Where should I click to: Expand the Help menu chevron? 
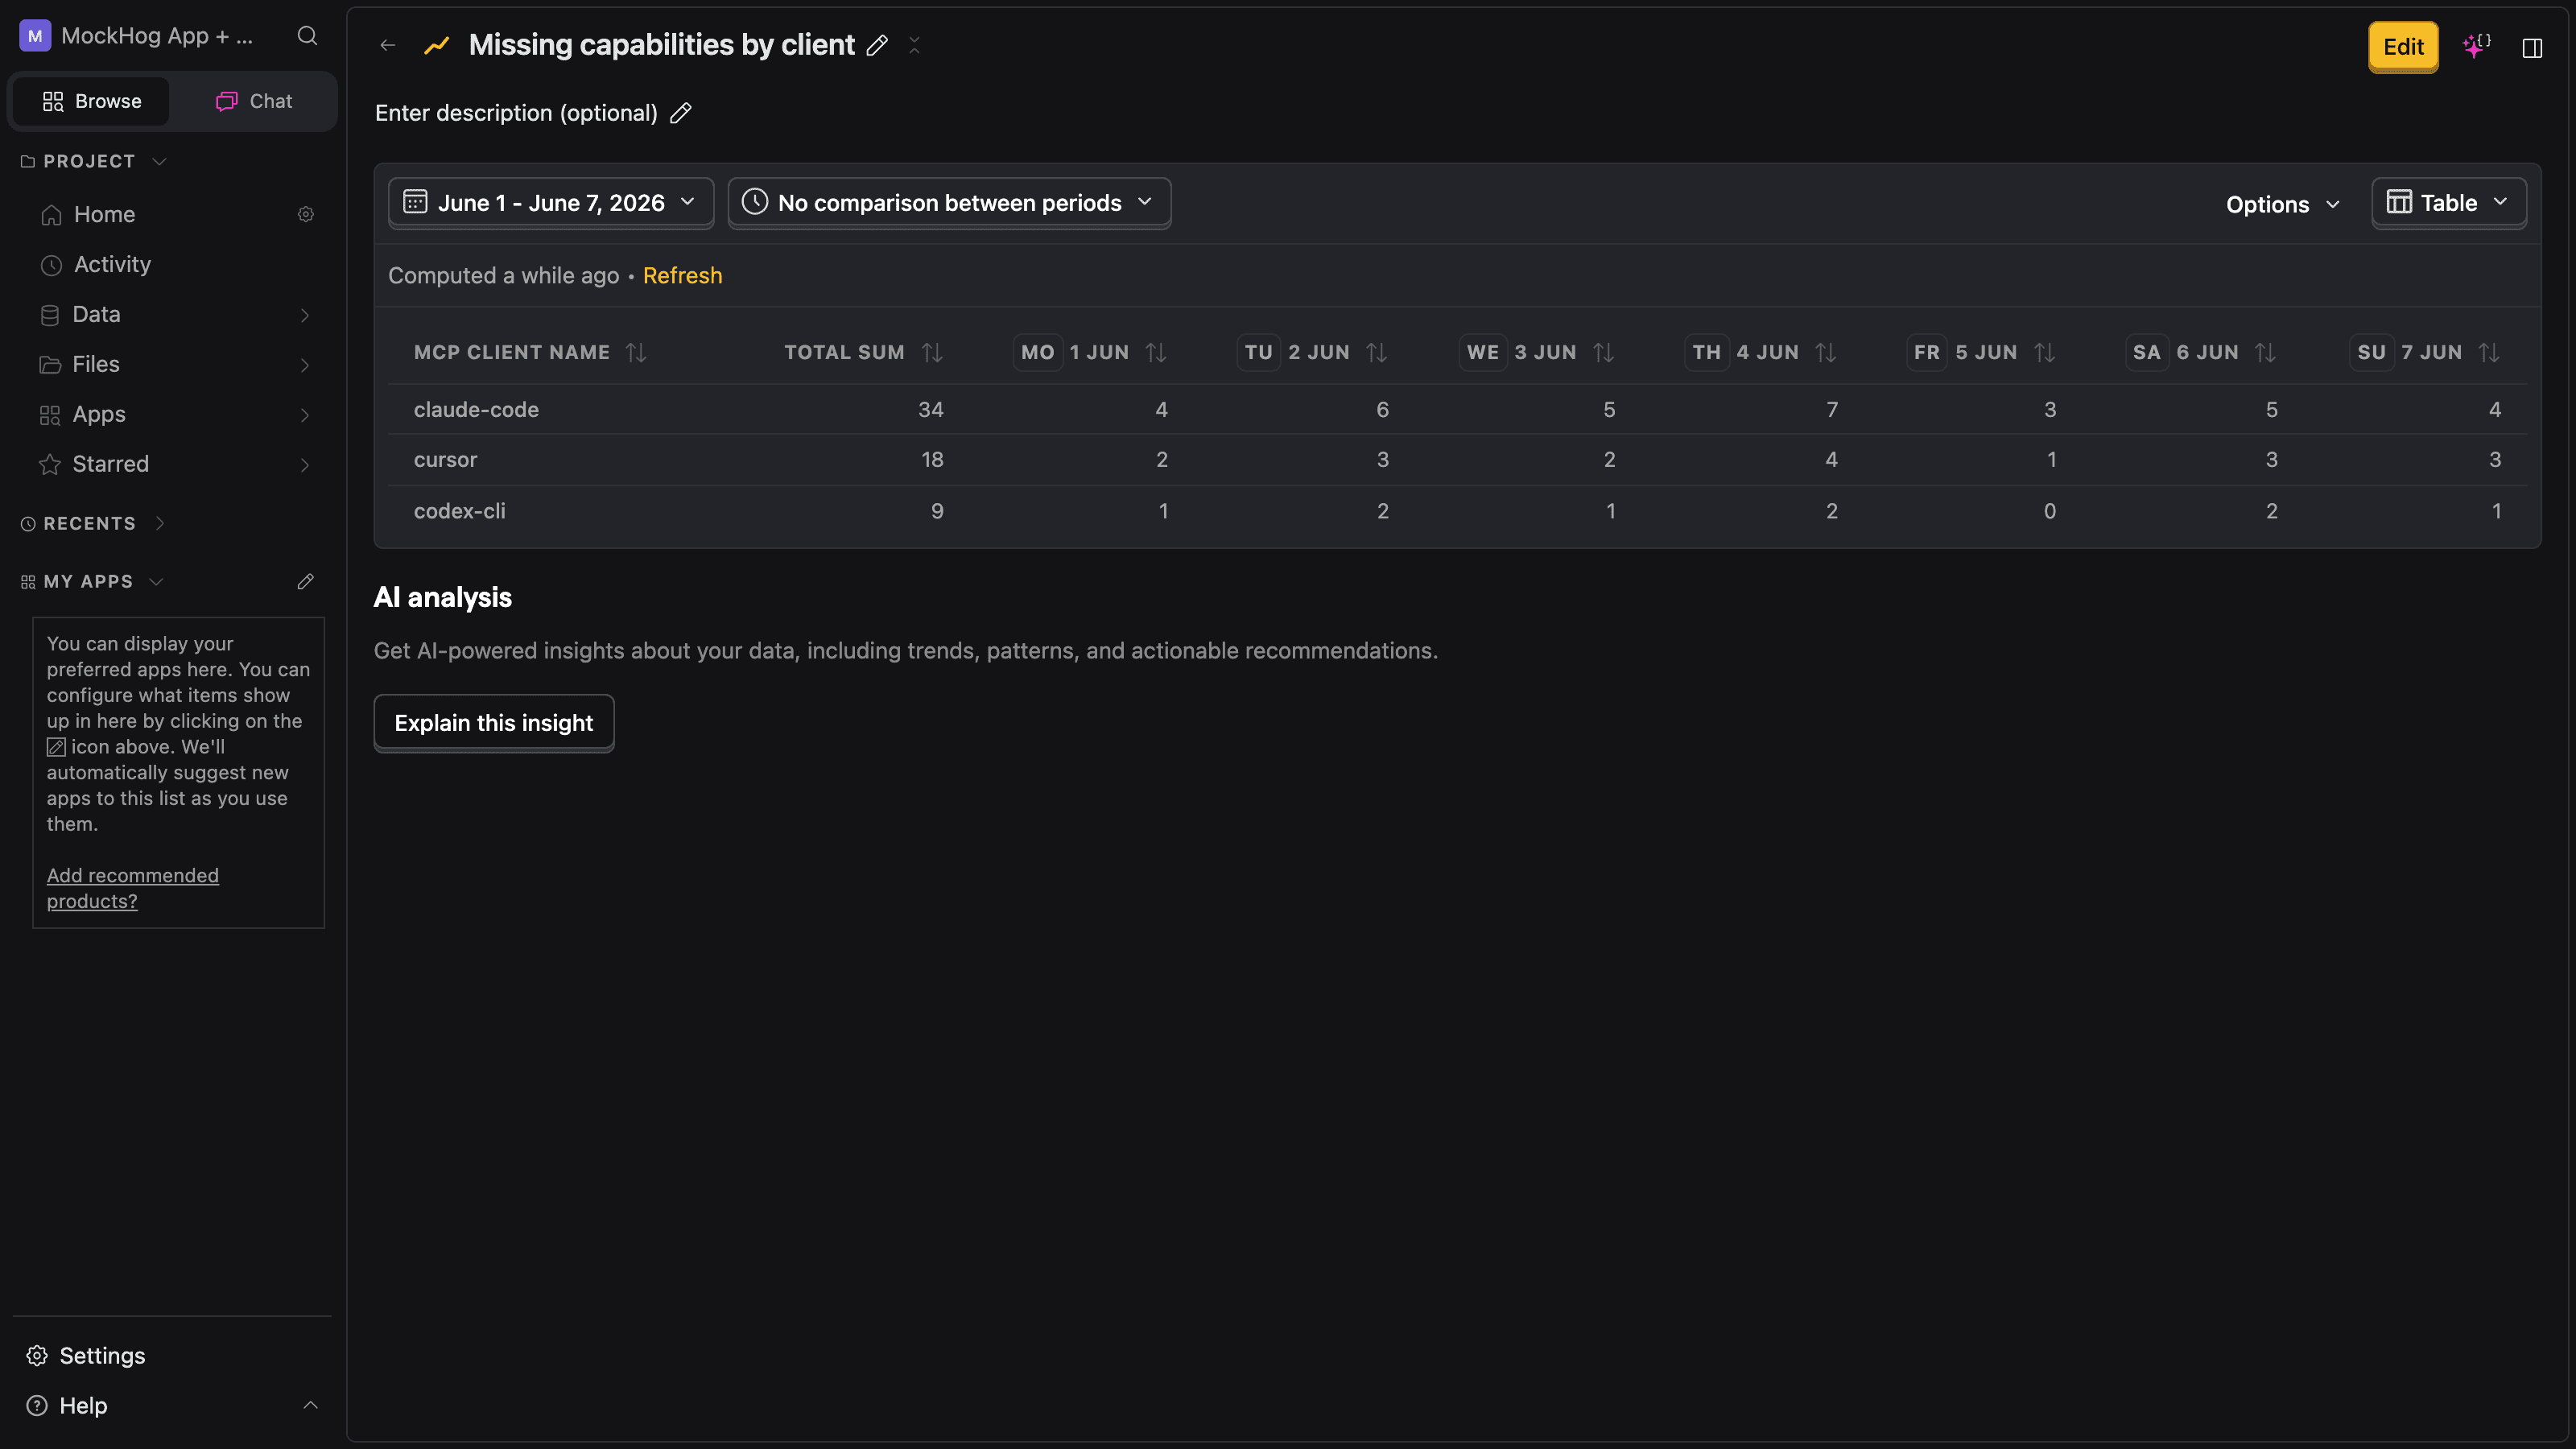(311, 1405)
